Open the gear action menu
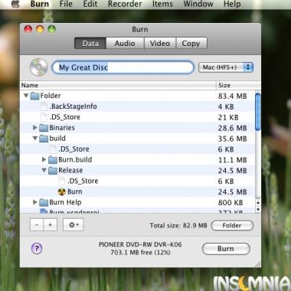Viewport: 291px width, 291px height. (74, 225)
